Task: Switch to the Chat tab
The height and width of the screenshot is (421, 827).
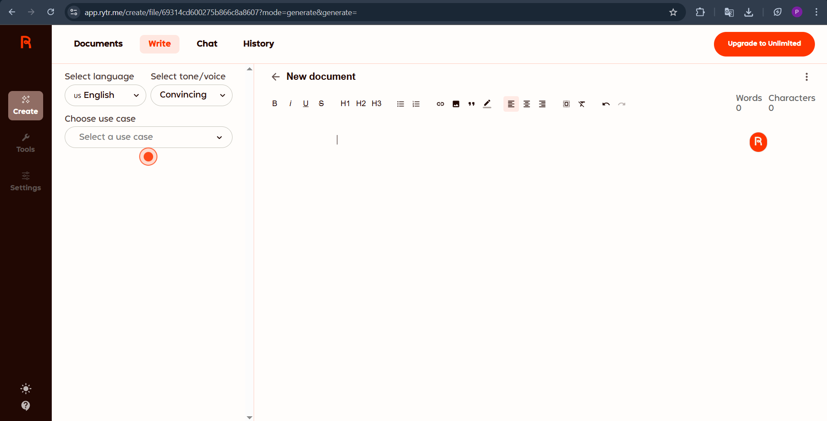Action: click(x=207, y=44)
